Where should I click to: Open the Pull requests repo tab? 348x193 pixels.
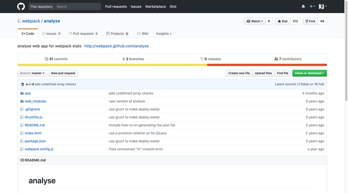[83, 34]
